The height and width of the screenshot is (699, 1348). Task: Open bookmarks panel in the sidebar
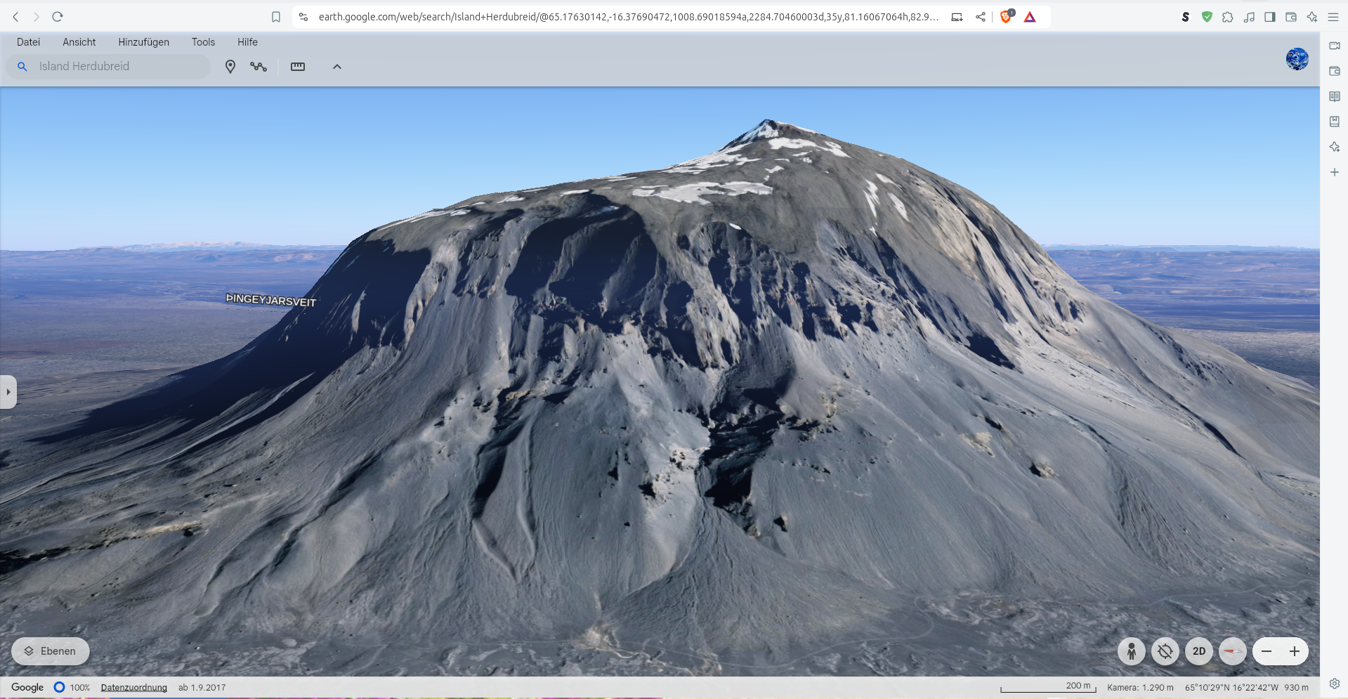pyautogui.click(x=1335, y=122)
